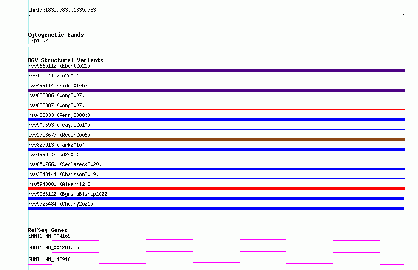Click the 17p11.2 band label
The image size is (418, 270).
pyautogui.click(x=38, y=40)
